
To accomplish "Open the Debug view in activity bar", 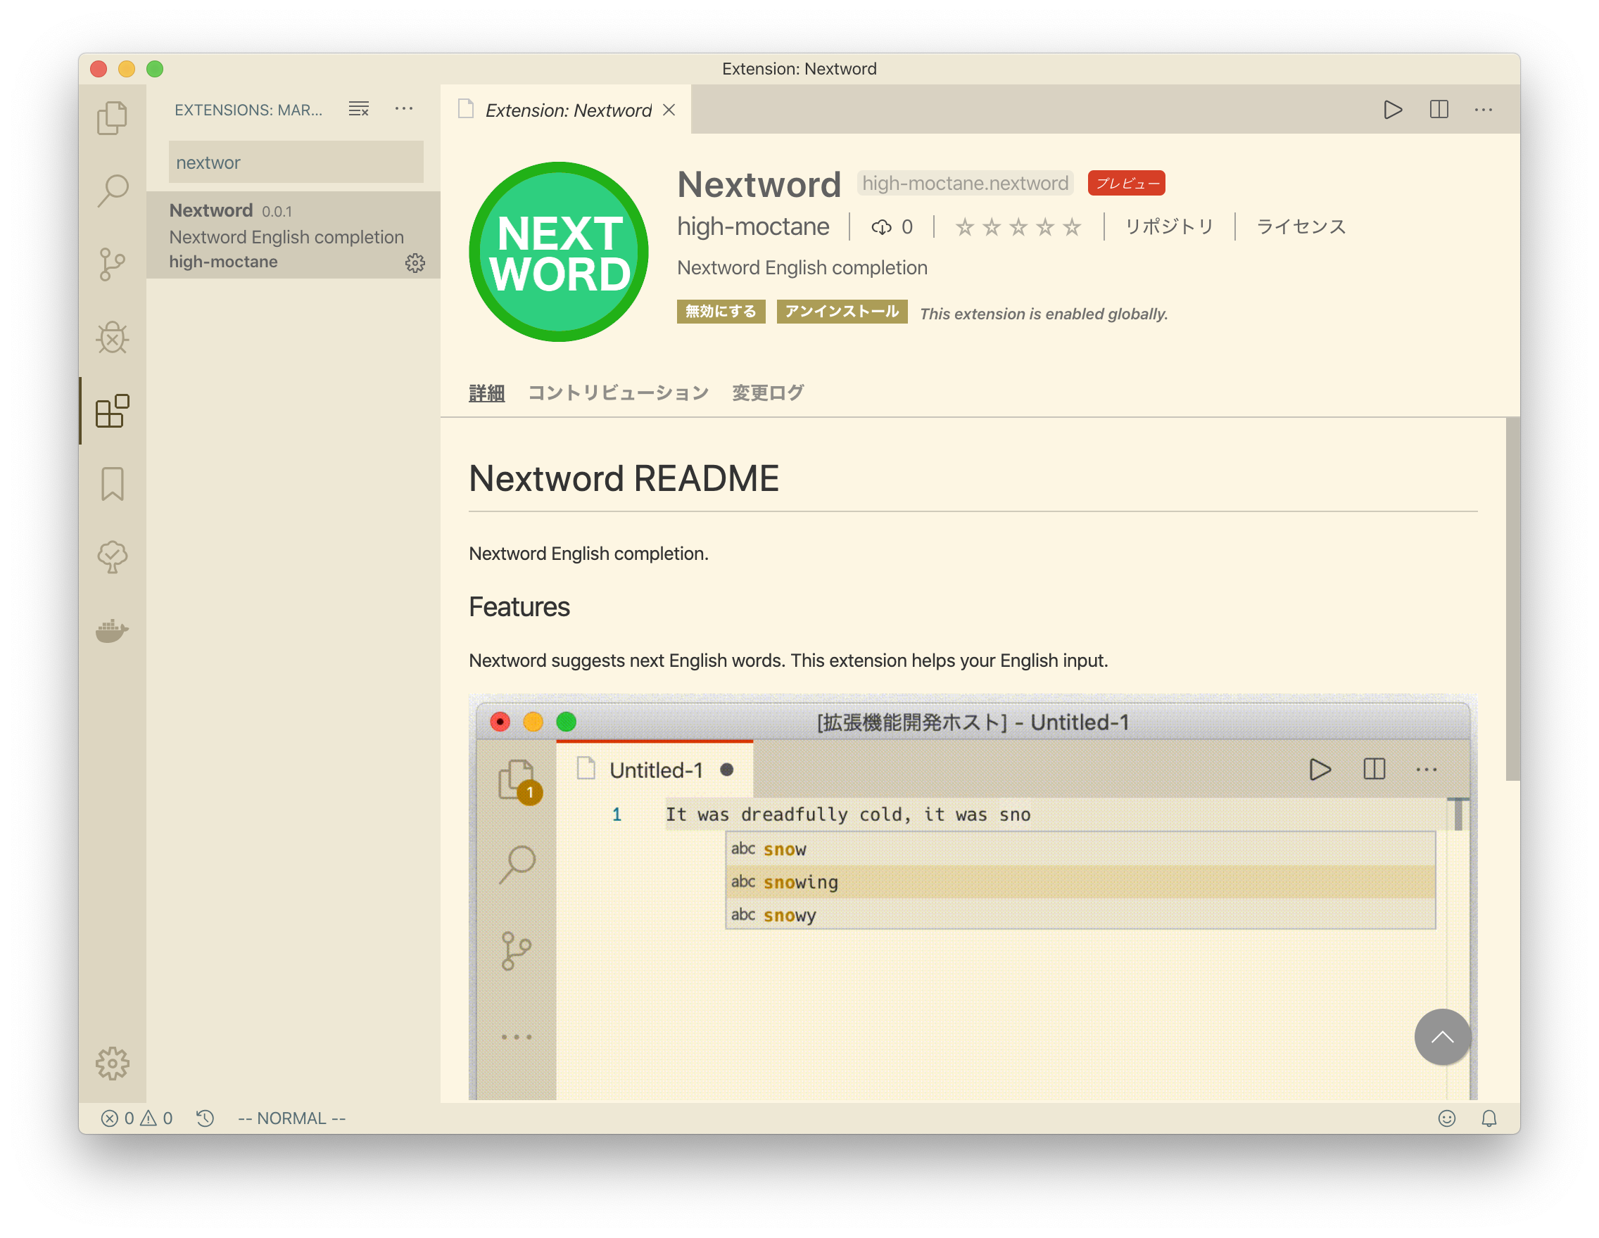I will point(112,338).
